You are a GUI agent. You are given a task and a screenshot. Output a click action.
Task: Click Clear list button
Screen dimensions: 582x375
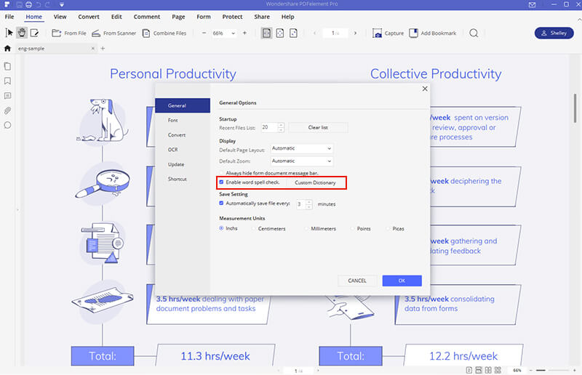(x=318, y=127)
